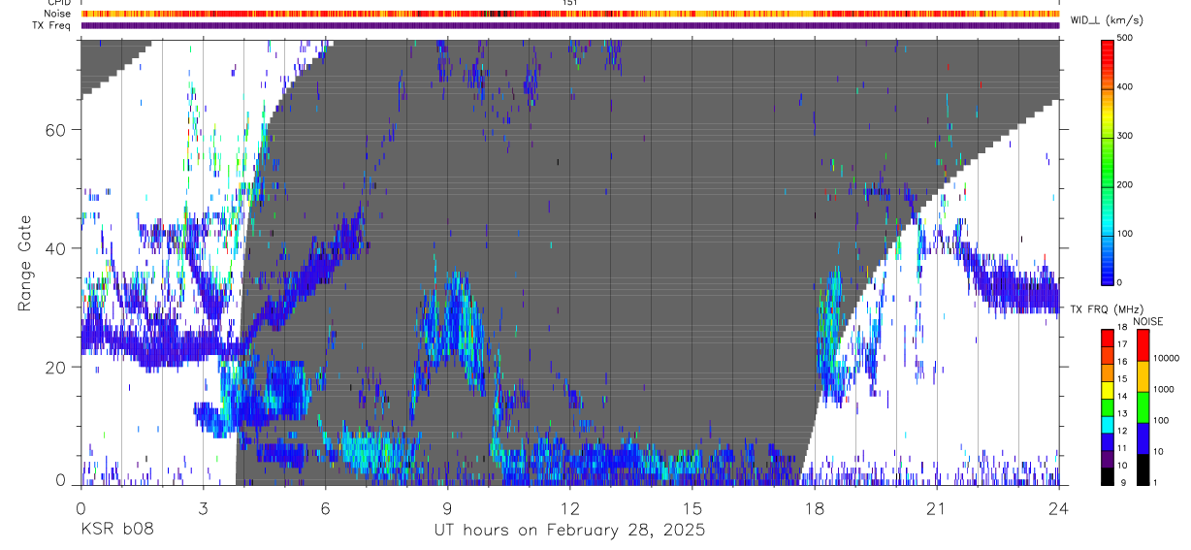Click the purple TX Freq strip above the plot

point(570,25)
